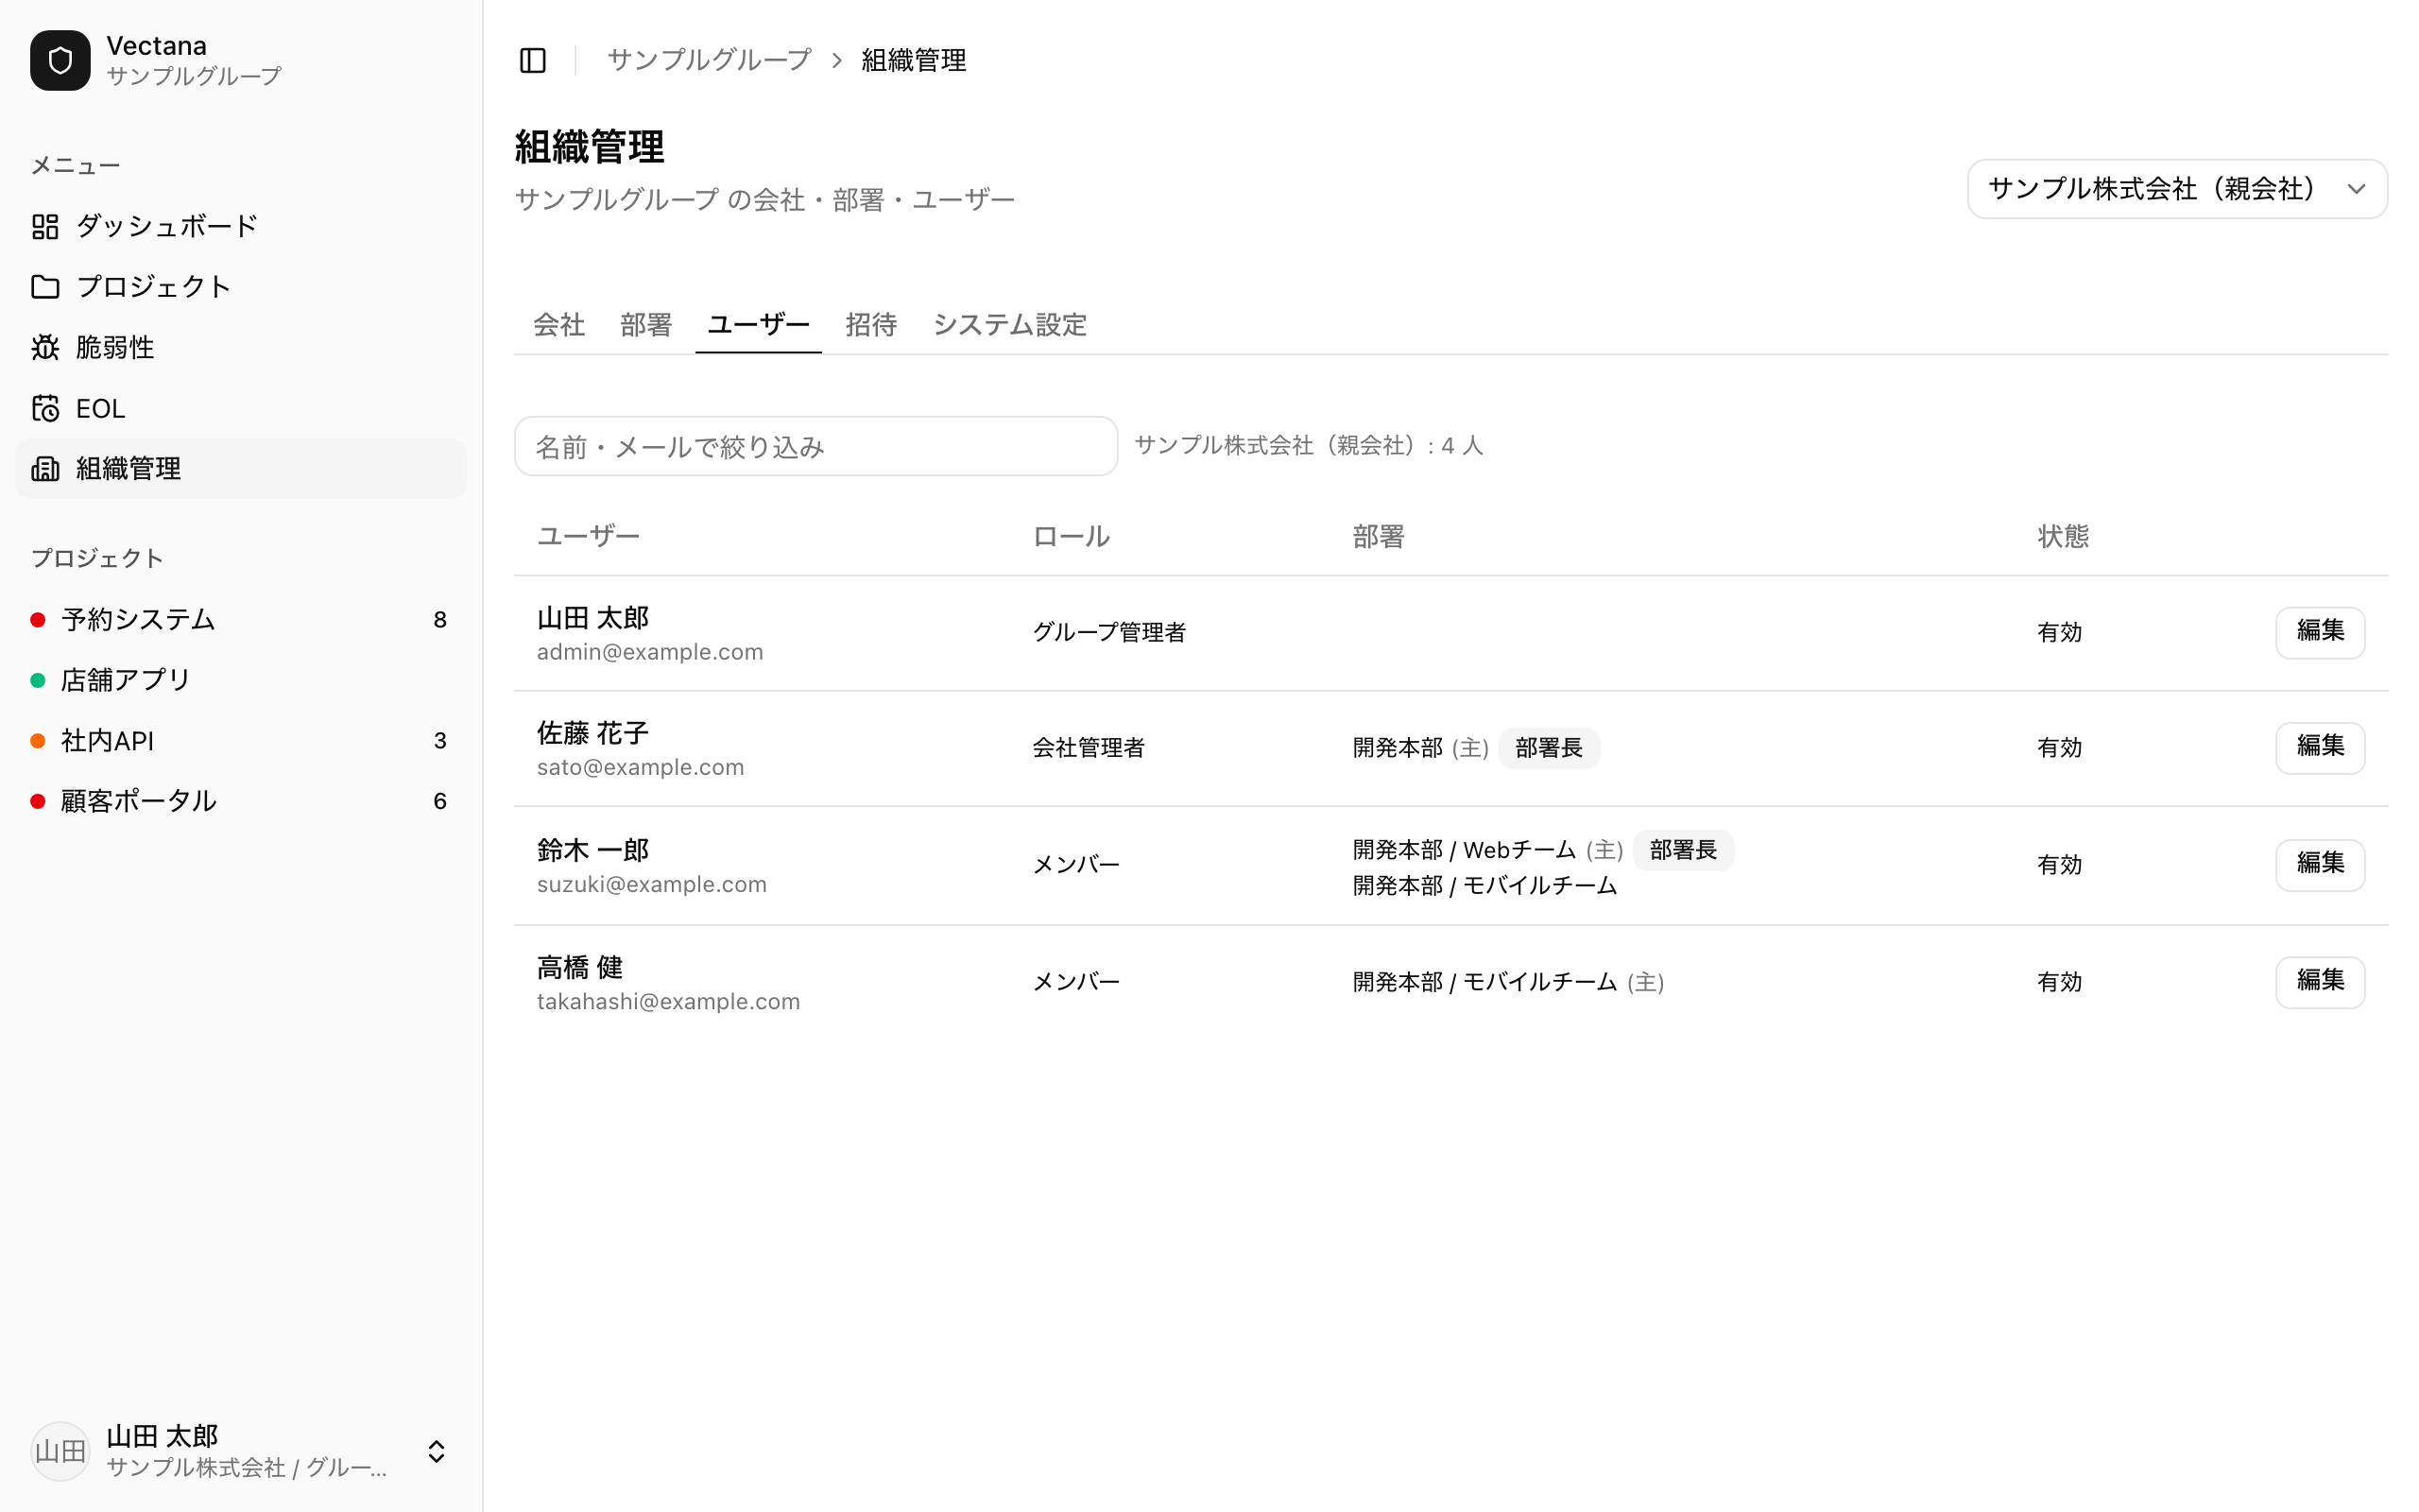The image size is (2419, 1512).
Task: Open the ダッシュボード menu item
Action: [241, 226]
